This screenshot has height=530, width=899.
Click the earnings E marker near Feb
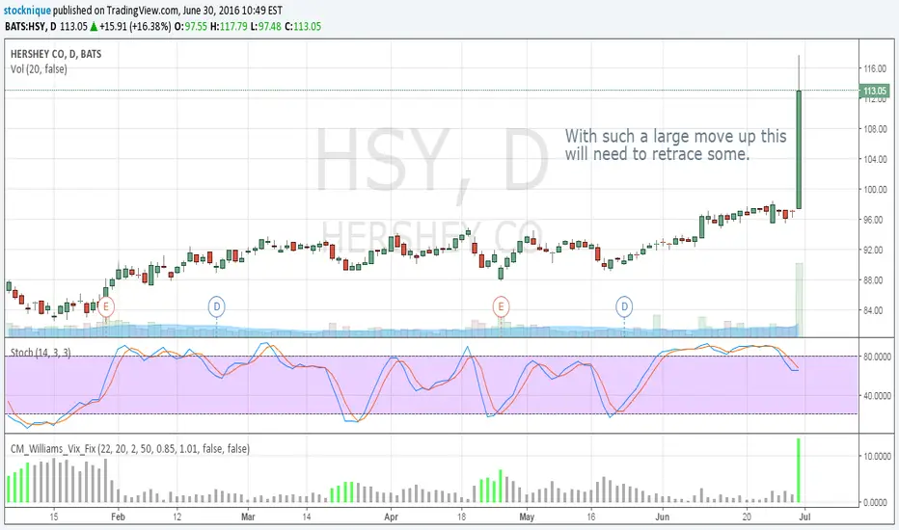[105, 307]
